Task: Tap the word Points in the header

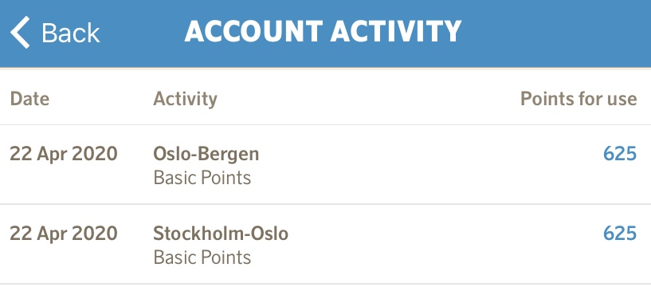Action: pos(545,99)
